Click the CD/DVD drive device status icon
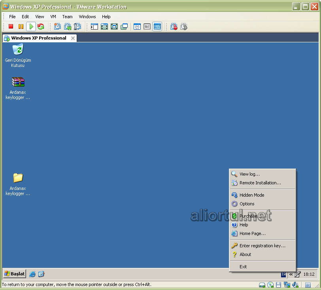This screenshot has height=290, width=321. click(270, 285)
